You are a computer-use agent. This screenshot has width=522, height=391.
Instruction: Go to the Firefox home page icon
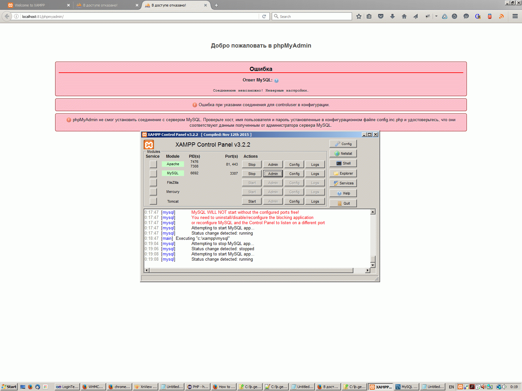tap(404, 16)
